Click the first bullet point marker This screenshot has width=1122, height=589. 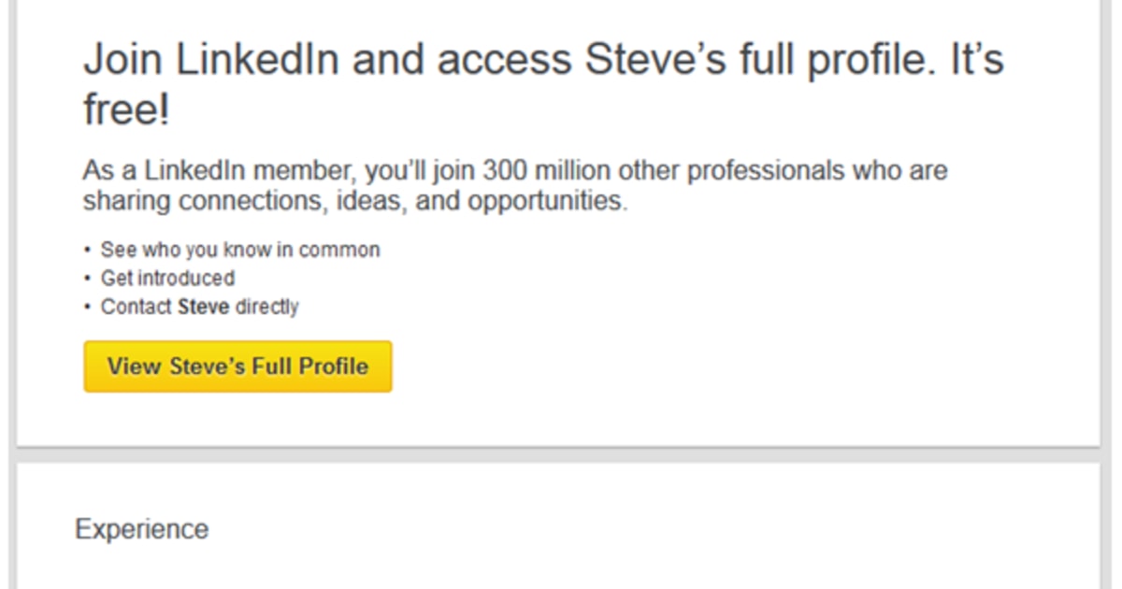(87, 250)
